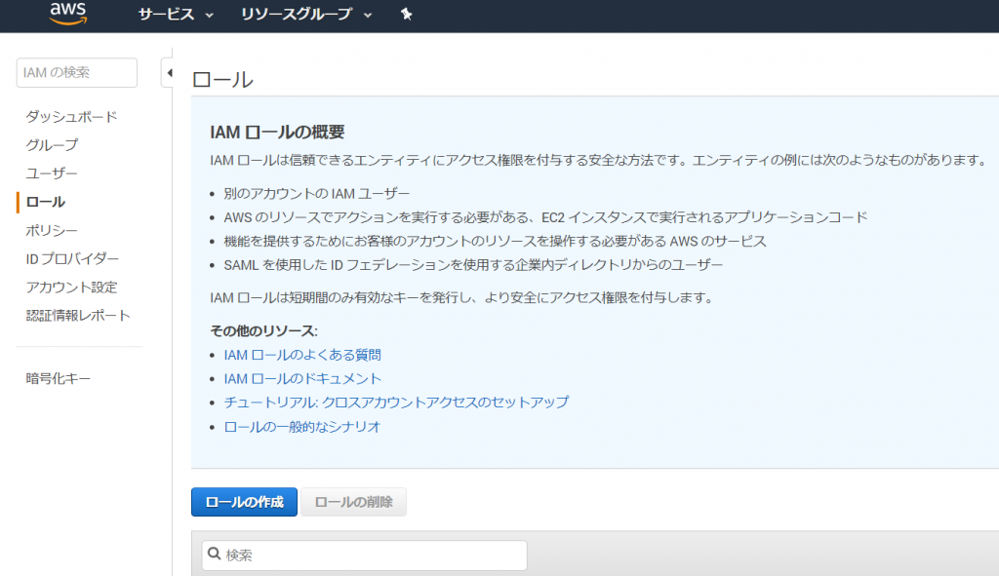Open 暗号化キー in the sidebar
The width and height of the screenshot is (999, 576).
(x=58, y=378)
